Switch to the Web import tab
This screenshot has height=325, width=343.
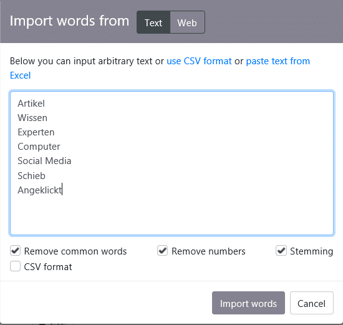[x=187, y=22]
